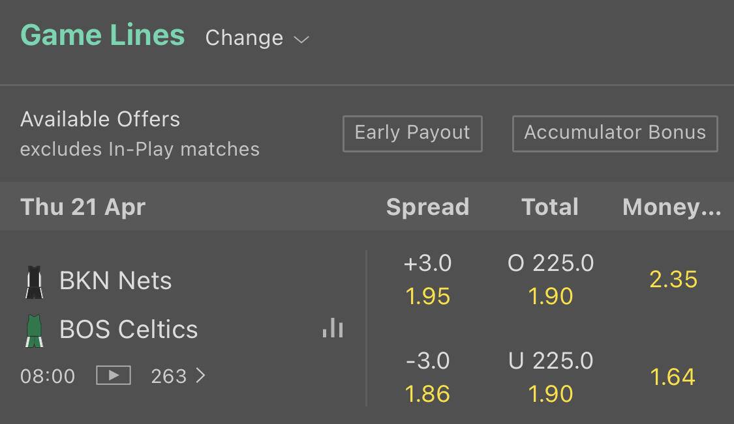
Task: Pick Under 225.0 total at 1.90
Action: (x=551, y=378)
